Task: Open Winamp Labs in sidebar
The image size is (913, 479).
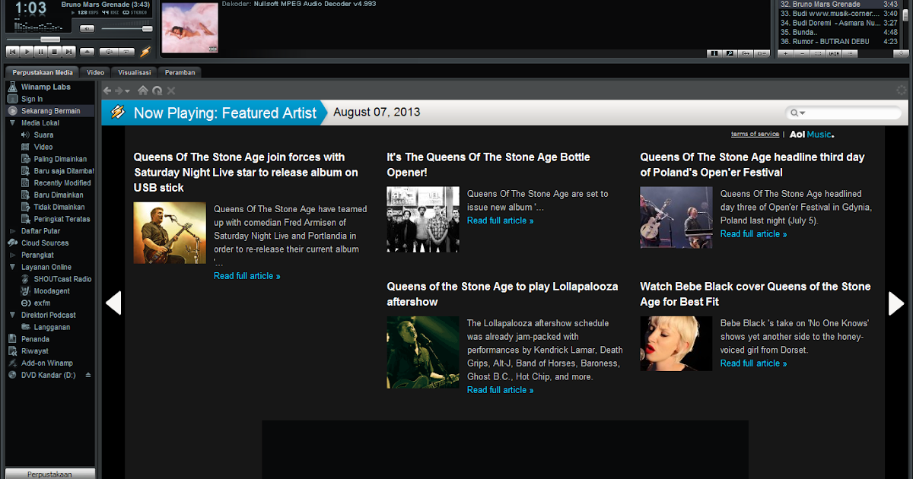Action: [46, 87]
